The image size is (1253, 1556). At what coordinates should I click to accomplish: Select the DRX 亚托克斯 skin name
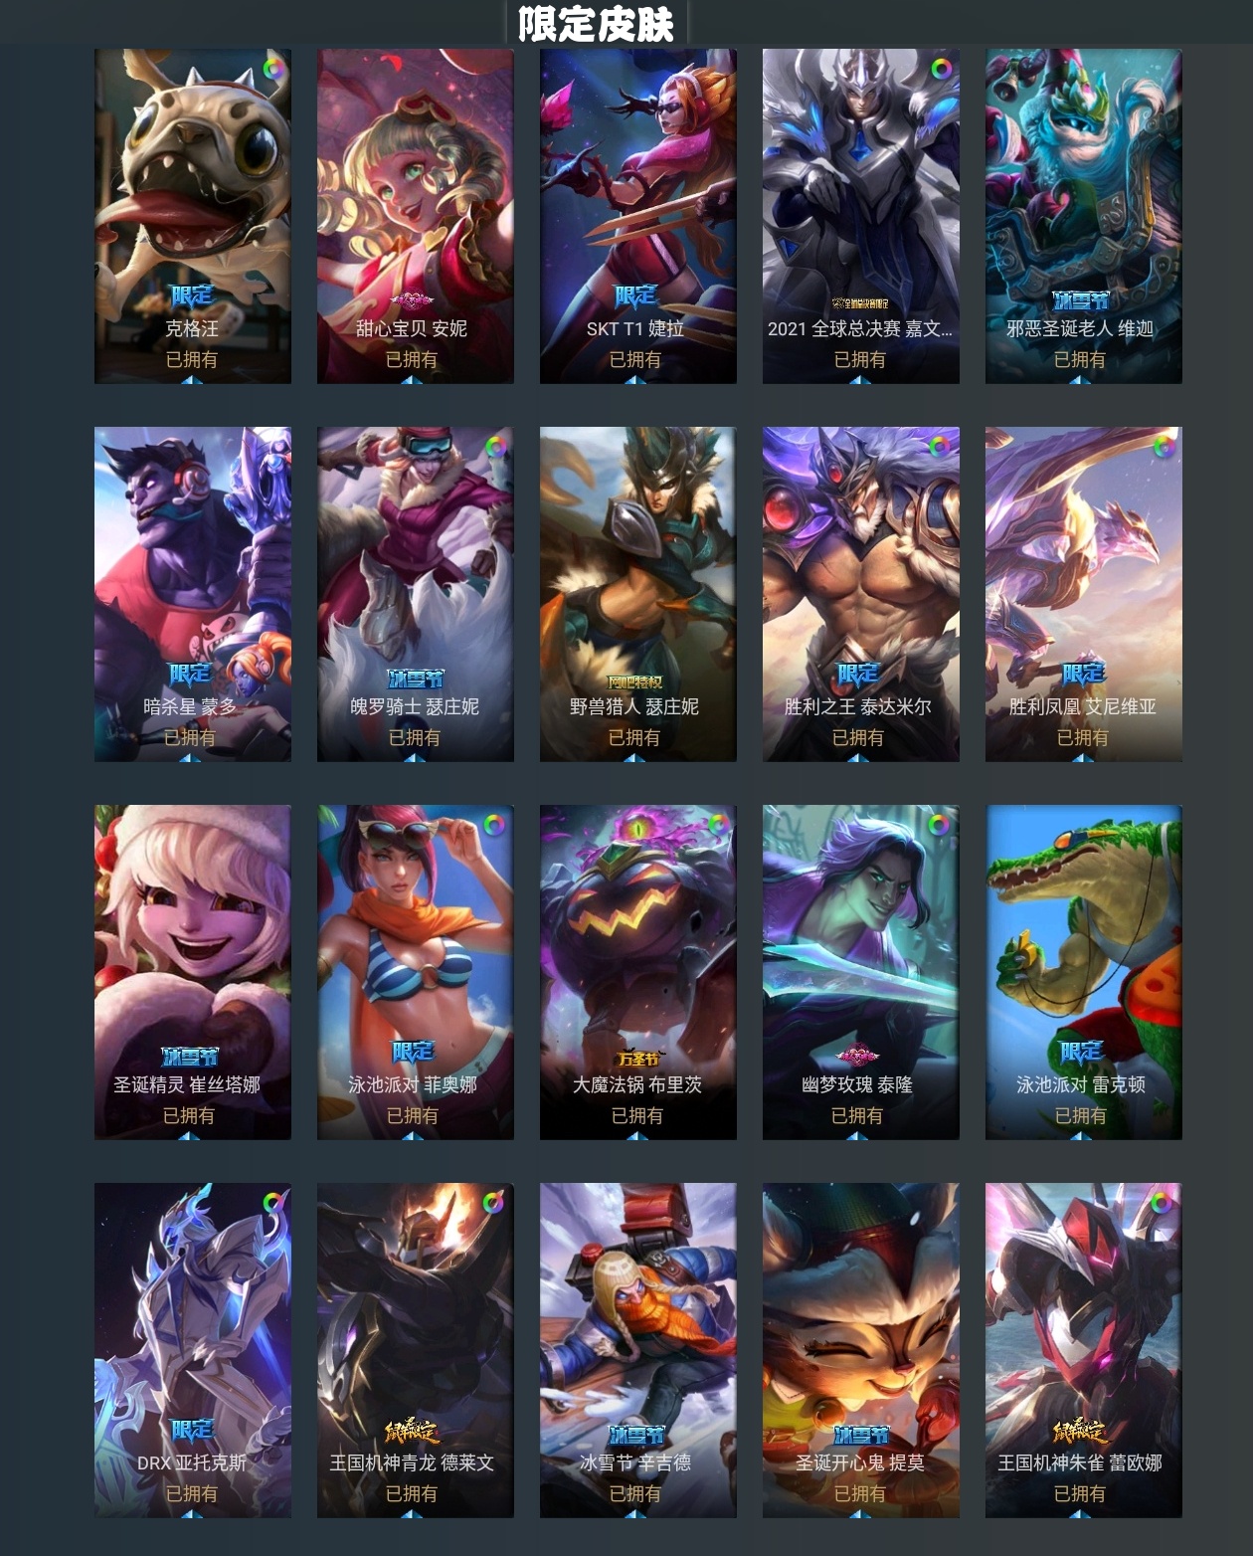click(192, 1462)
